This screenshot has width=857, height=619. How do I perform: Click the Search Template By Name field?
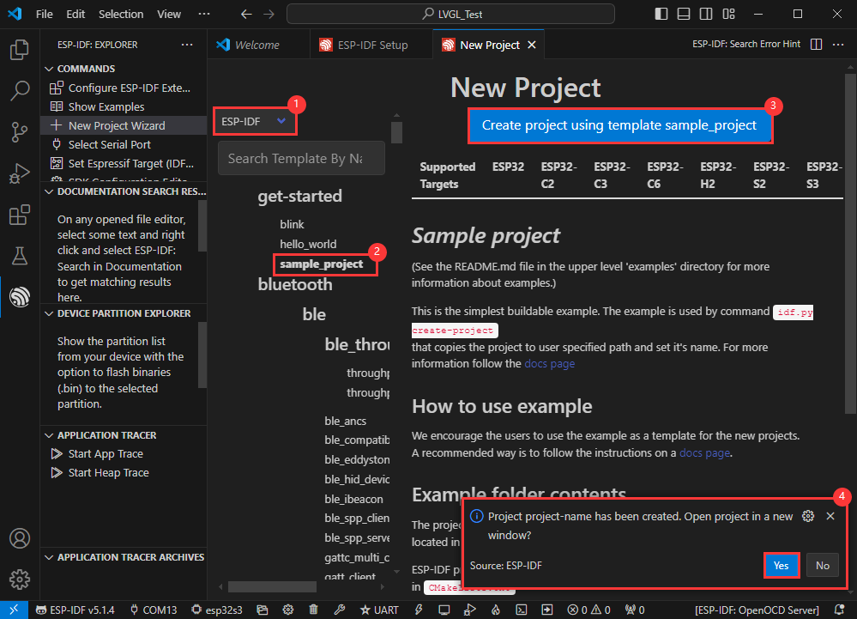[301, 158]
